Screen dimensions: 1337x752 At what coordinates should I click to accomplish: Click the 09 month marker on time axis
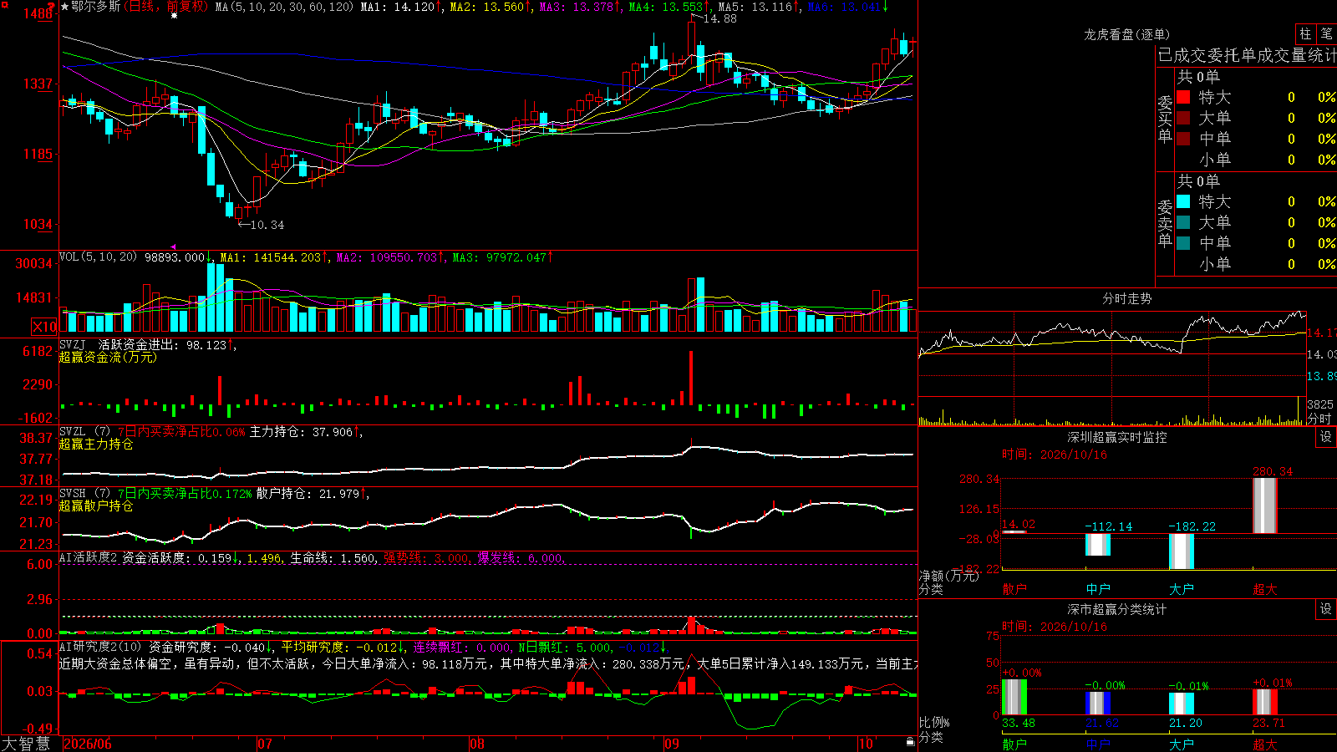(673, 744)
